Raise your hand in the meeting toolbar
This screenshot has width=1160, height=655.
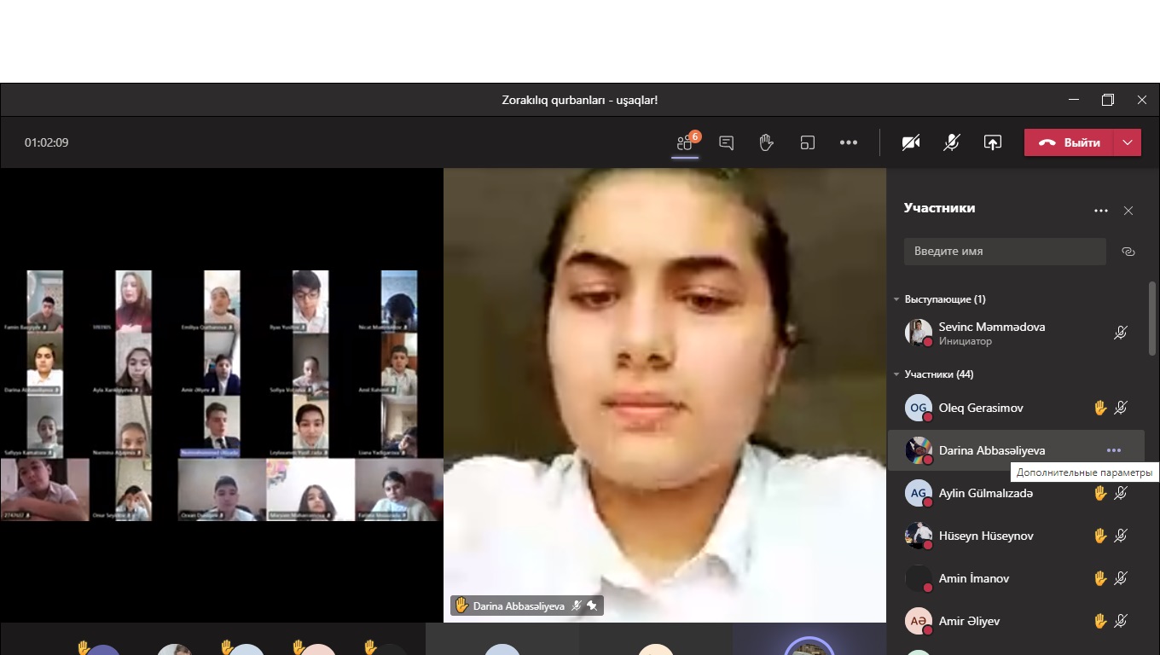766,142
